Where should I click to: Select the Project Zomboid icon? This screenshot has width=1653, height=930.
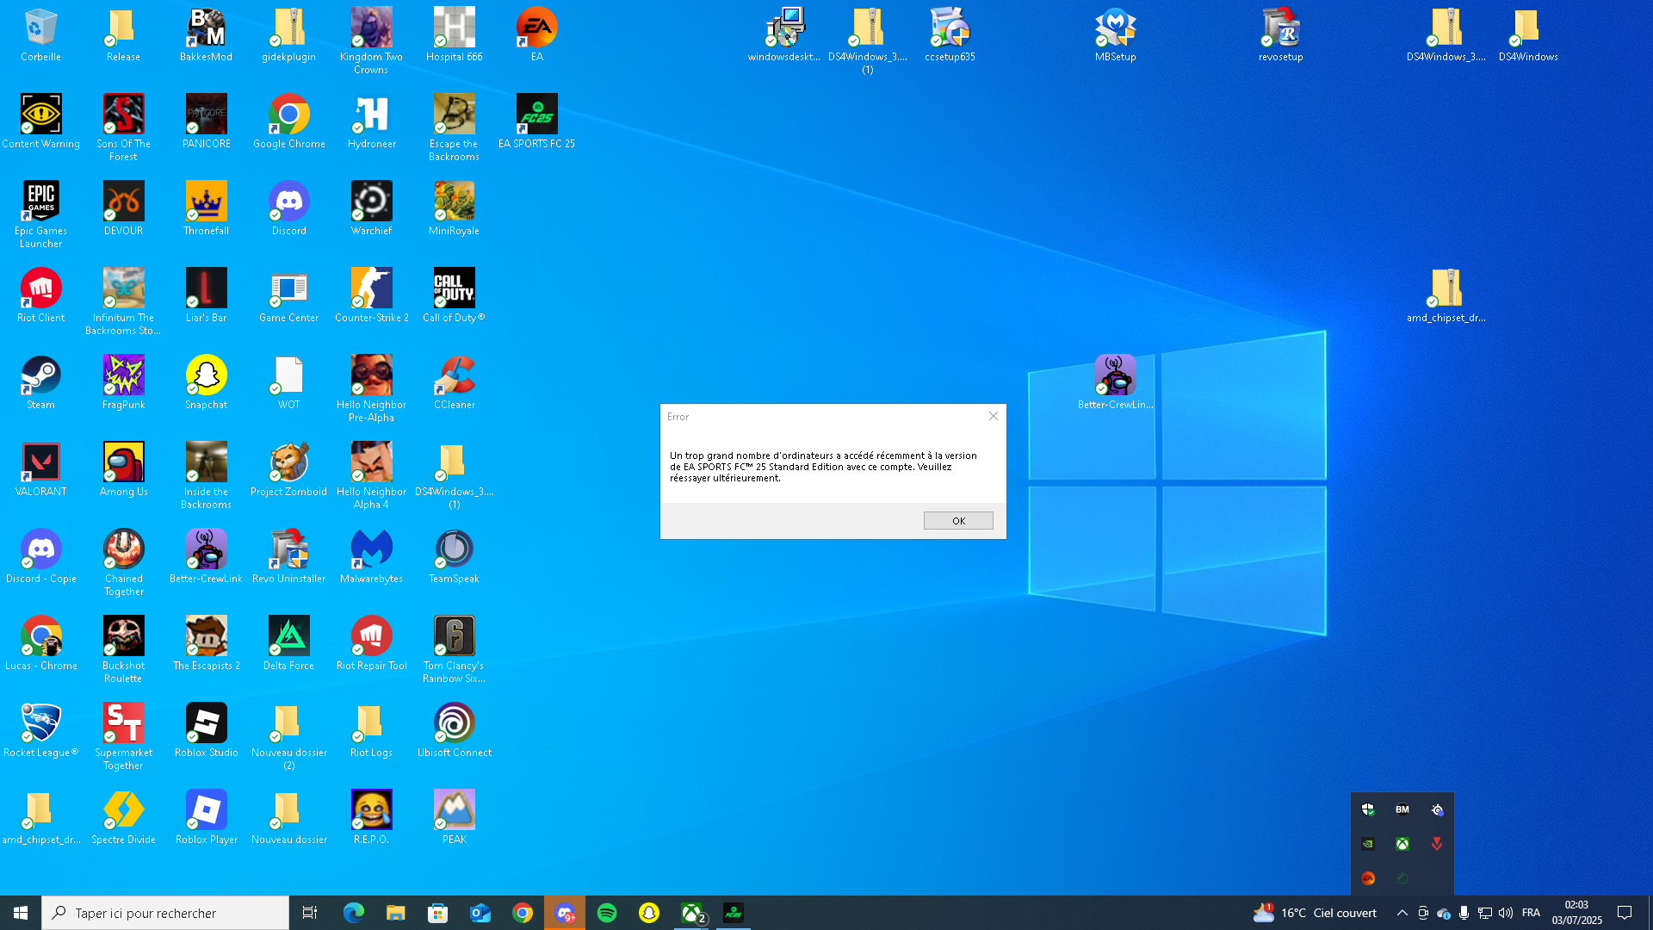[x=288, y=469]
